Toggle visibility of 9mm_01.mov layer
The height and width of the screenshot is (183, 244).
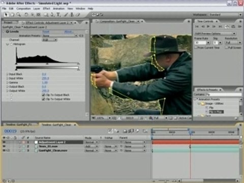click(4, 146)
